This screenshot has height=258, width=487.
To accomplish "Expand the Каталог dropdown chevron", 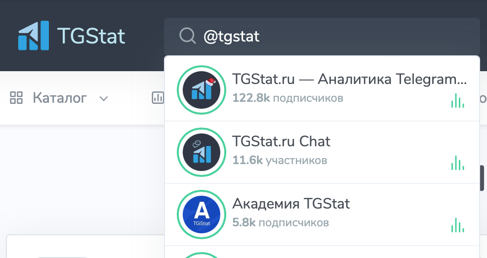I will point(103,99).
